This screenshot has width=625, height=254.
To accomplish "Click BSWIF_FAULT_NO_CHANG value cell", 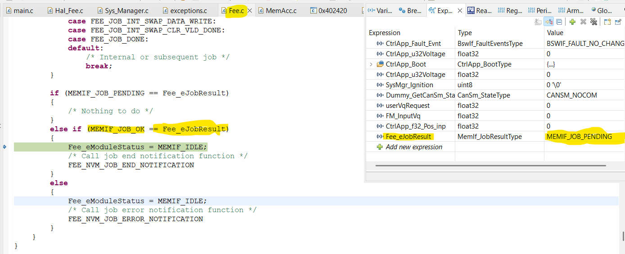I will pos(585,44).
